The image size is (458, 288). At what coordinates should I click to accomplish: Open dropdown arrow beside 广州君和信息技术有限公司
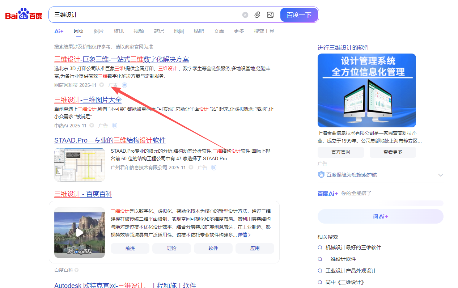(191, 168)
